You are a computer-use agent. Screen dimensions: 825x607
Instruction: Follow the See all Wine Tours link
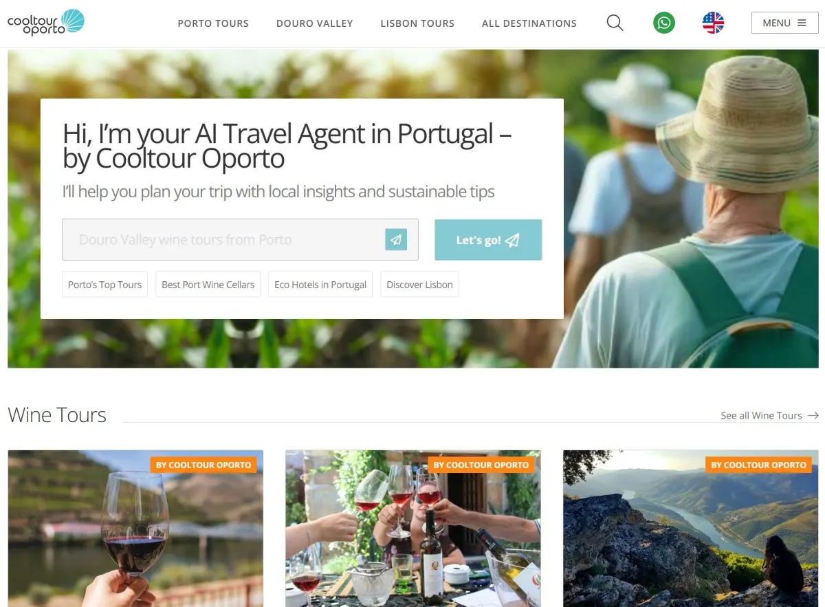click(x=761, y=415)
